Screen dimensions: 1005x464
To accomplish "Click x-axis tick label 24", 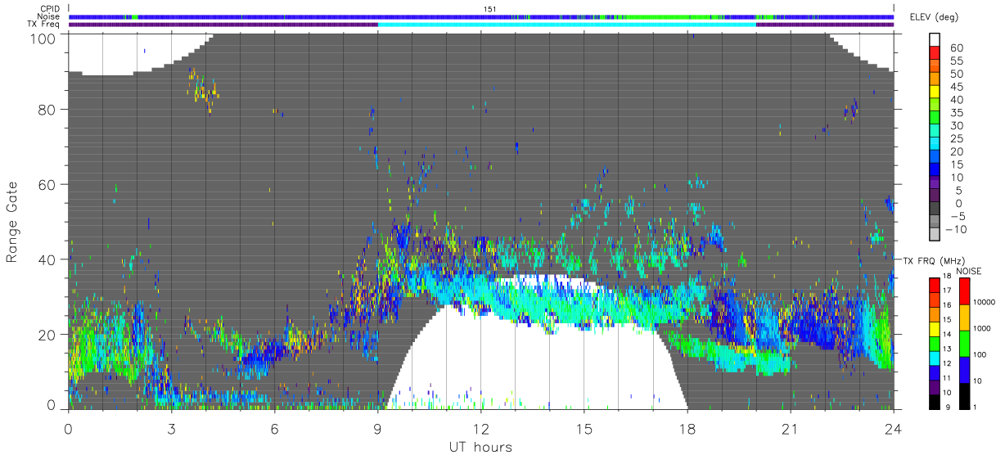I will click(893, 429).
